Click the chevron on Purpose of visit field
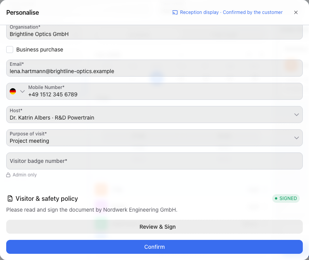Viewport: 309px width, 260px height. [296, 138]
